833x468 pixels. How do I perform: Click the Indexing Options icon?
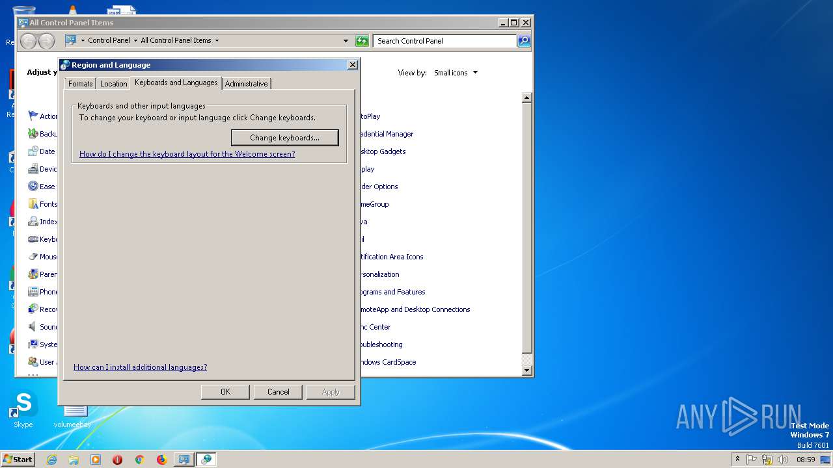pyautogui.click(x=33, y=221)
